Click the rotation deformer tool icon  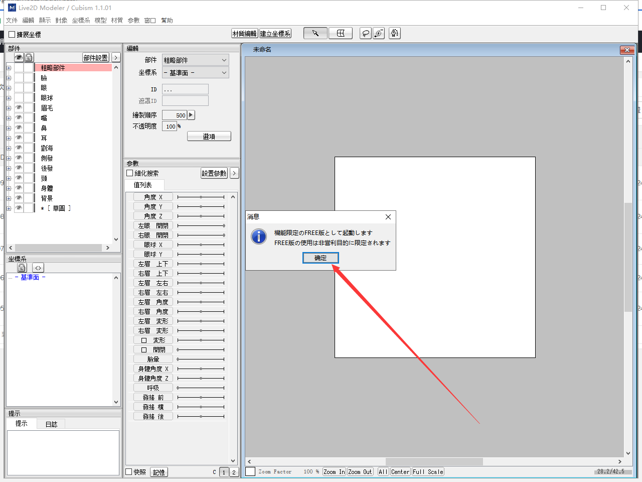tap(379, 34)
